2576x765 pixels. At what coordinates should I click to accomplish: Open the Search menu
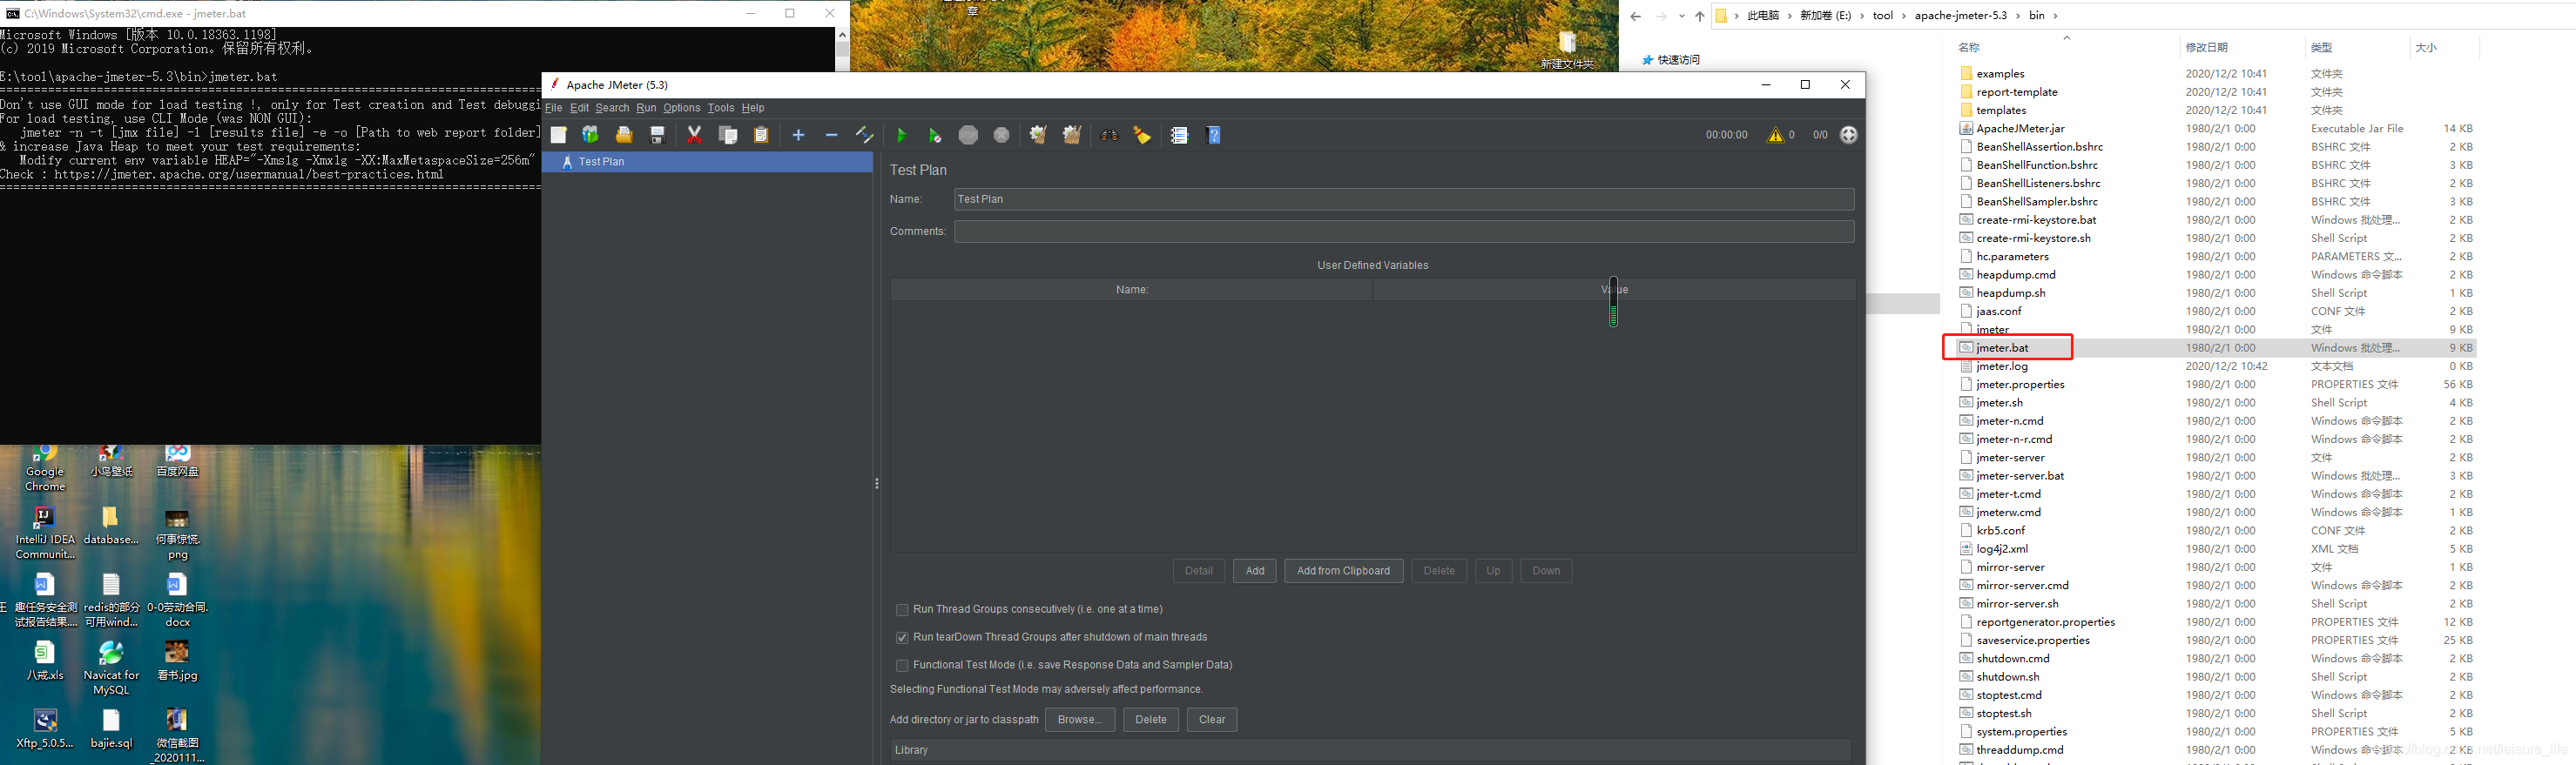(x=612, y=108)
